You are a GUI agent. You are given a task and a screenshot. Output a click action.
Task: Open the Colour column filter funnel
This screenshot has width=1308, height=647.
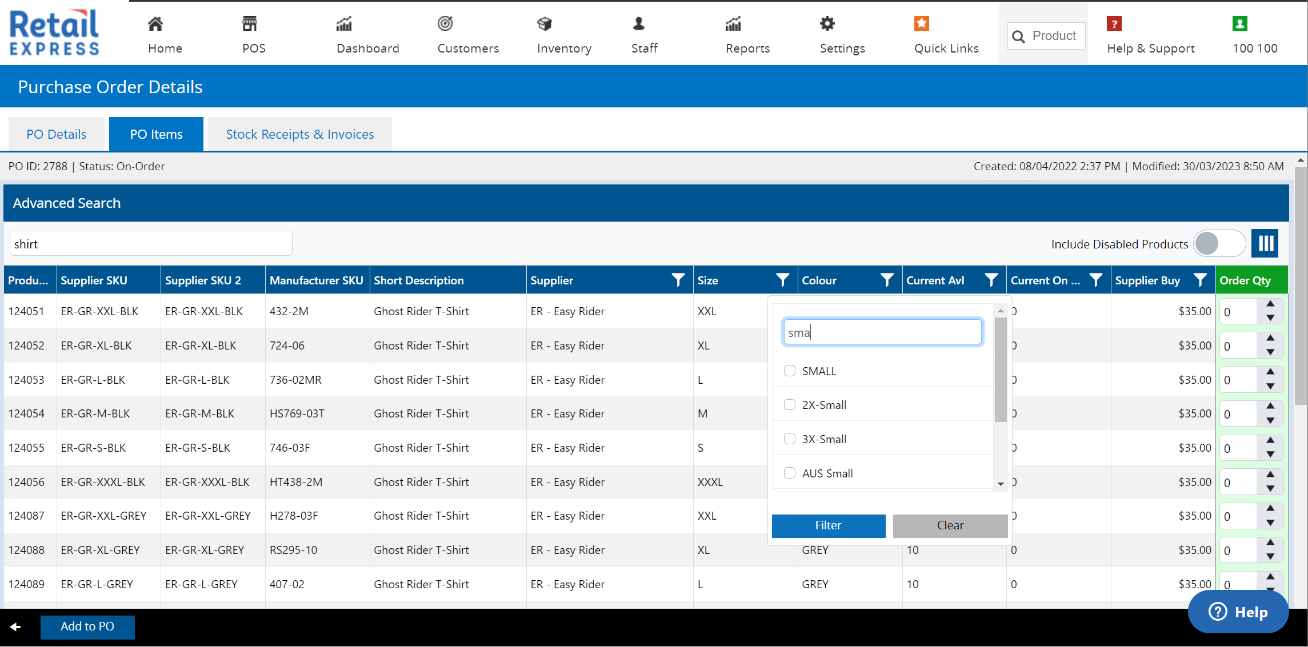[887, 280]
